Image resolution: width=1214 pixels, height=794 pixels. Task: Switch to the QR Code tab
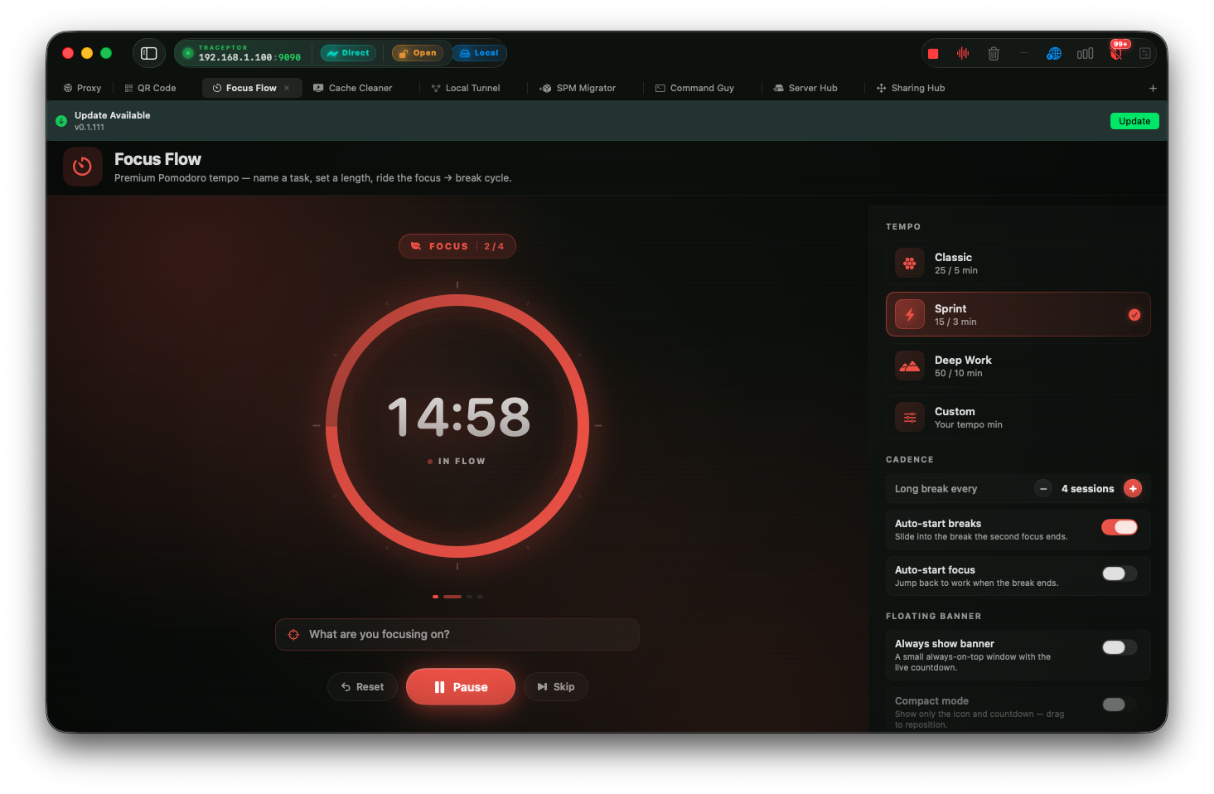tap(150, 88)
